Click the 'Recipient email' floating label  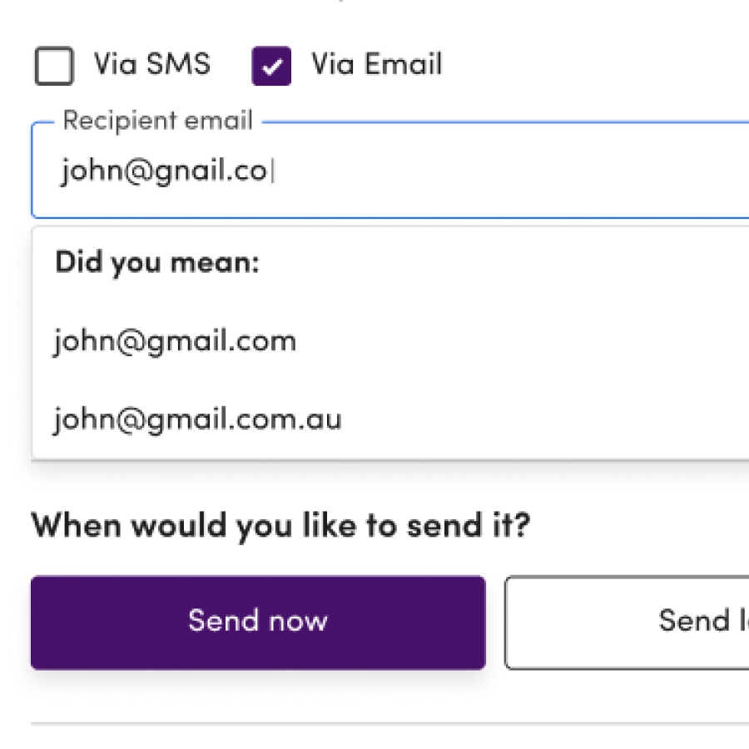point(157,121)
